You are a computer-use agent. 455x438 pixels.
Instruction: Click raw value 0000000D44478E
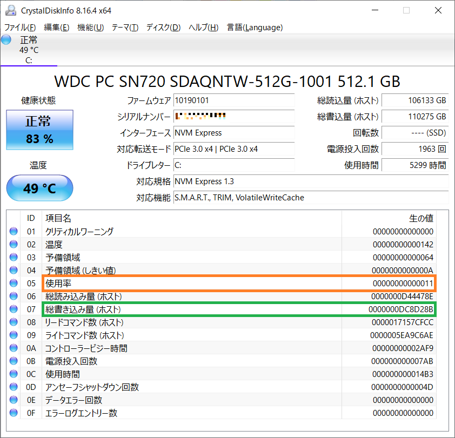click(402, 296)
